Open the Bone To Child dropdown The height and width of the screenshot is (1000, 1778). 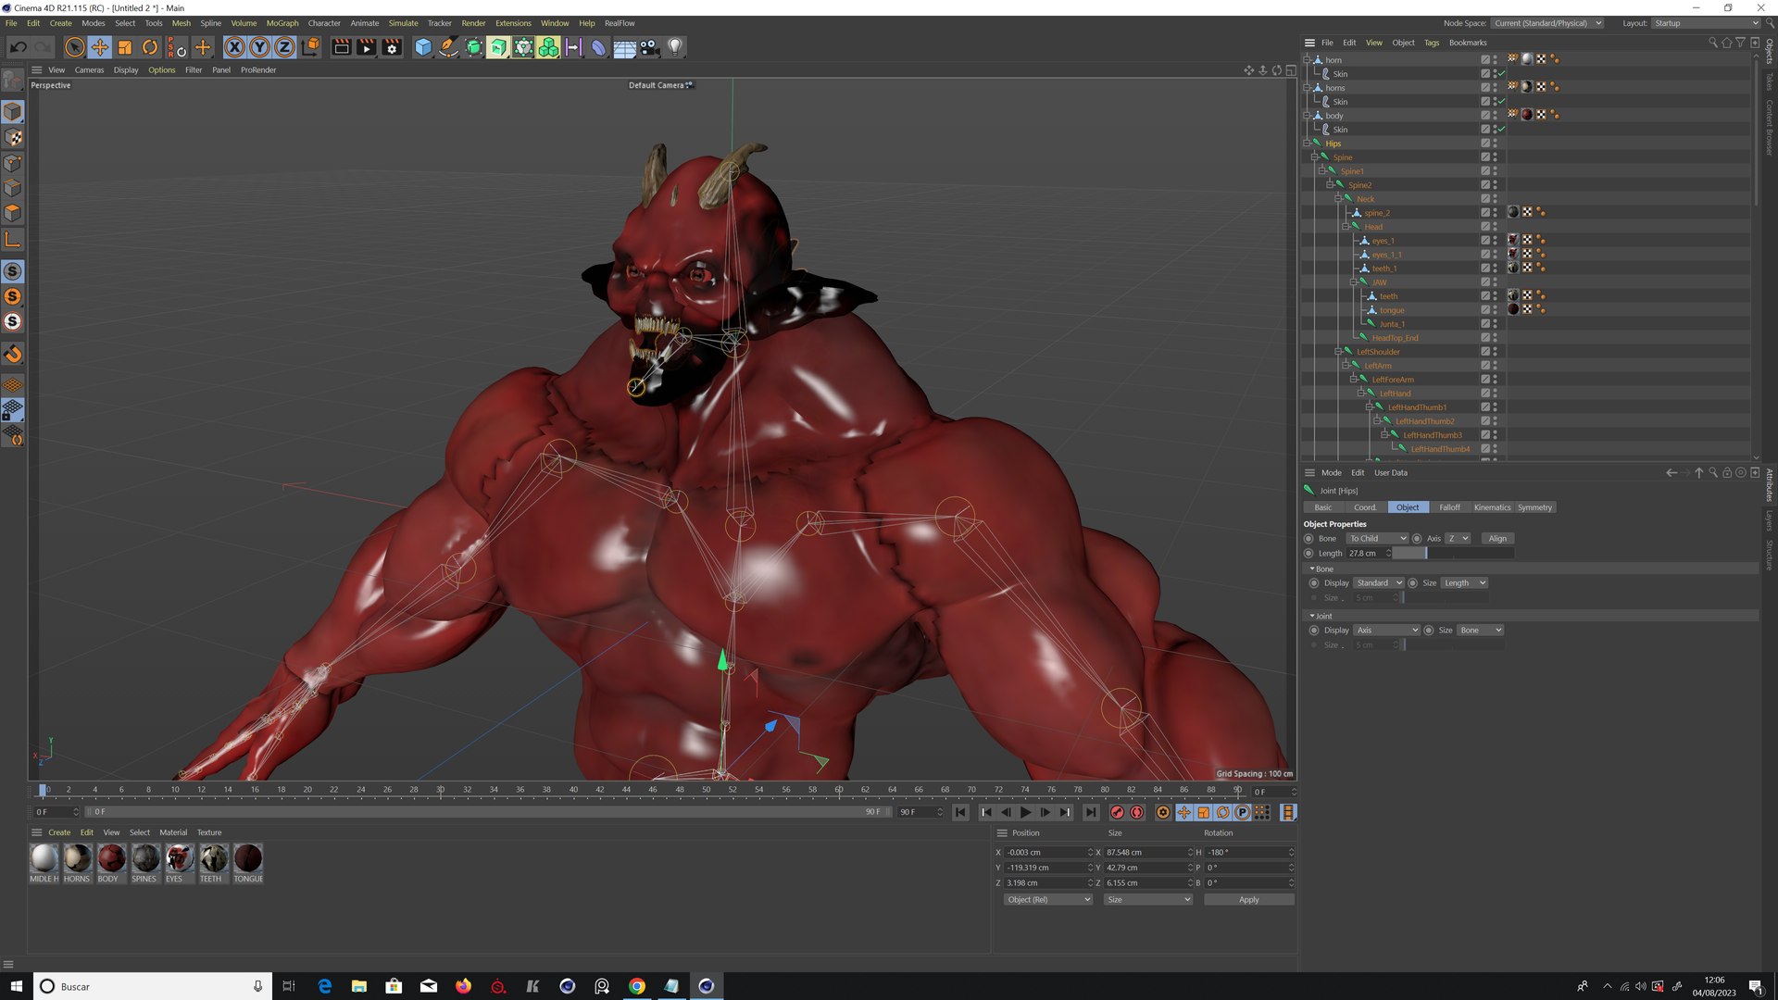[1378, 539]
